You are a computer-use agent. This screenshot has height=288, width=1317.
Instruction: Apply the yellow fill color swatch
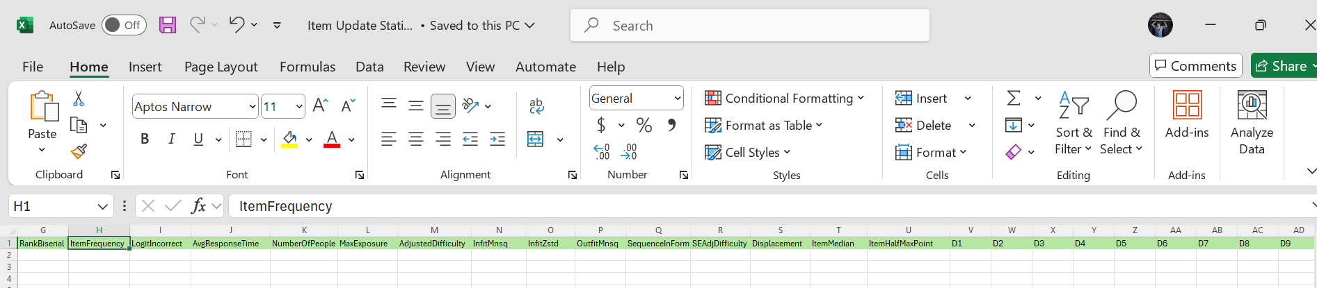pyautogui.click(x=289, y=139)
